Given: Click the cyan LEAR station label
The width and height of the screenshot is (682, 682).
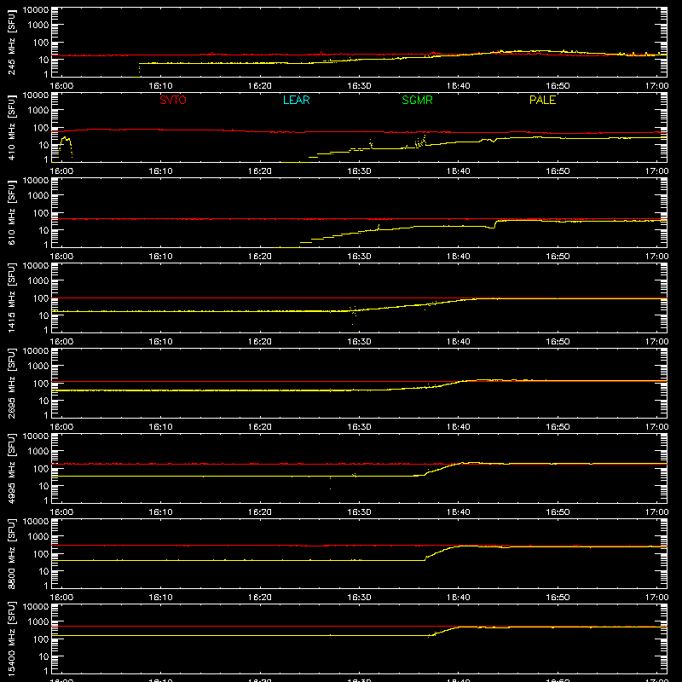Looking at the screenshot, I should click(296, 100).
